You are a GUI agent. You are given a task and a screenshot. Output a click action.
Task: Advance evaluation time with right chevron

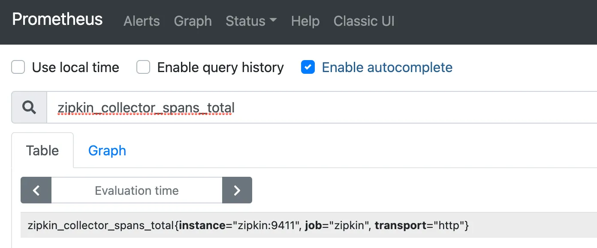pos(237,191)
